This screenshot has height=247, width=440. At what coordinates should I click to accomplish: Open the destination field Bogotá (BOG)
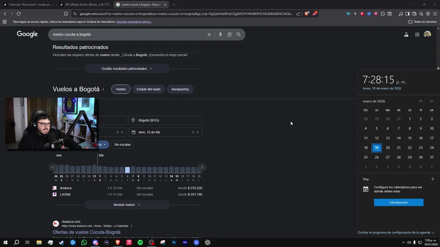point(165,120)
